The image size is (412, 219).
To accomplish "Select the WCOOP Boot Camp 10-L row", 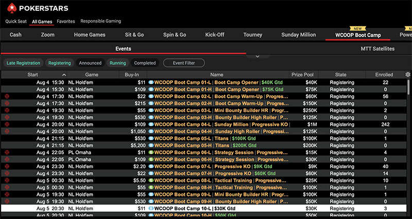I will point(206,209).
